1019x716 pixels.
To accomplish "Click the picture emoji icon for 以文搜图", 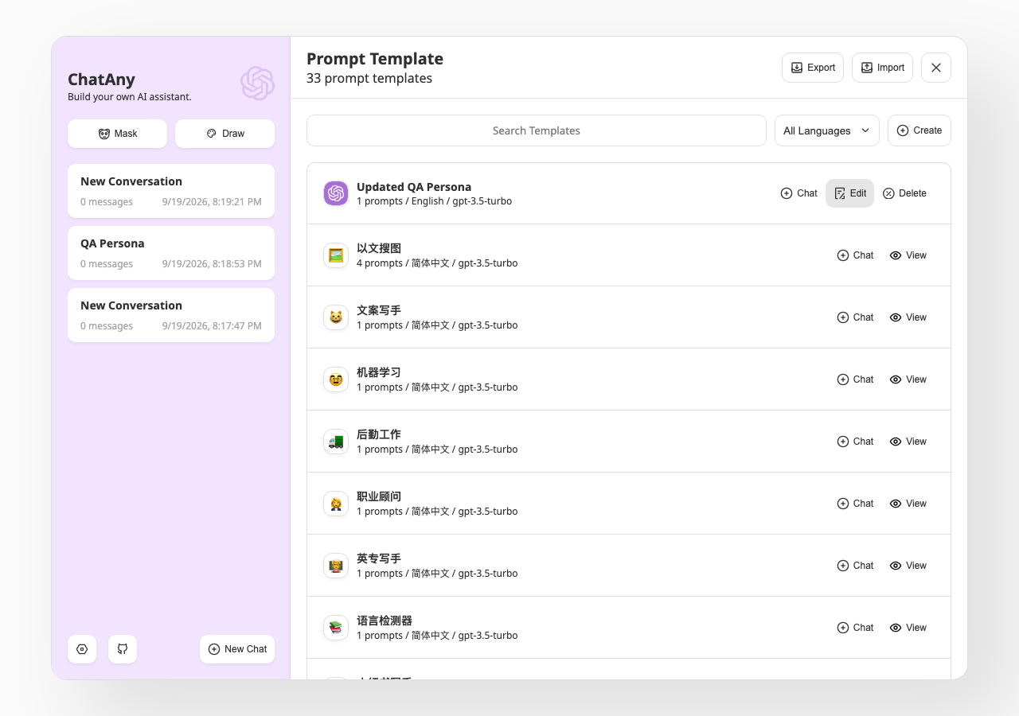I will tap(336, 255).
